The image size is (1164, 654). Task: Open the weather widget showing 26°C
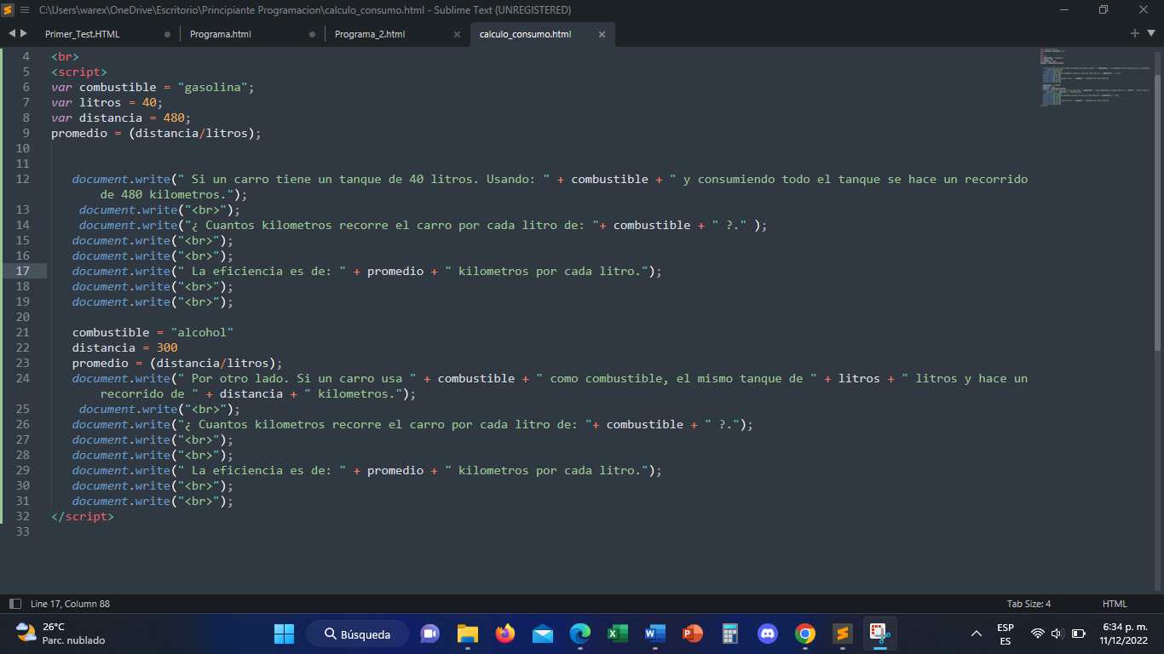[x=61, y=634]
